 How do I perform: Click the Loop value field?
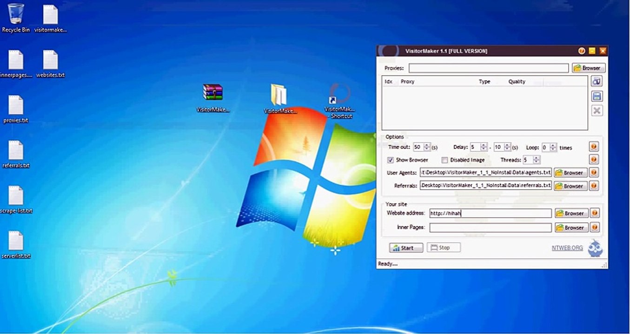[x=545, y=147]
